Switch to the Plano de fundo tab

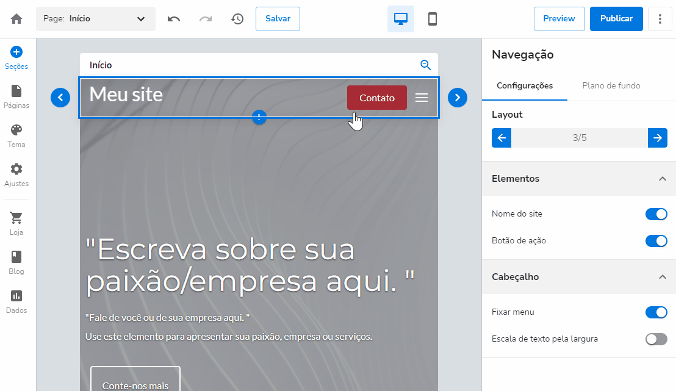click(611, 86)
